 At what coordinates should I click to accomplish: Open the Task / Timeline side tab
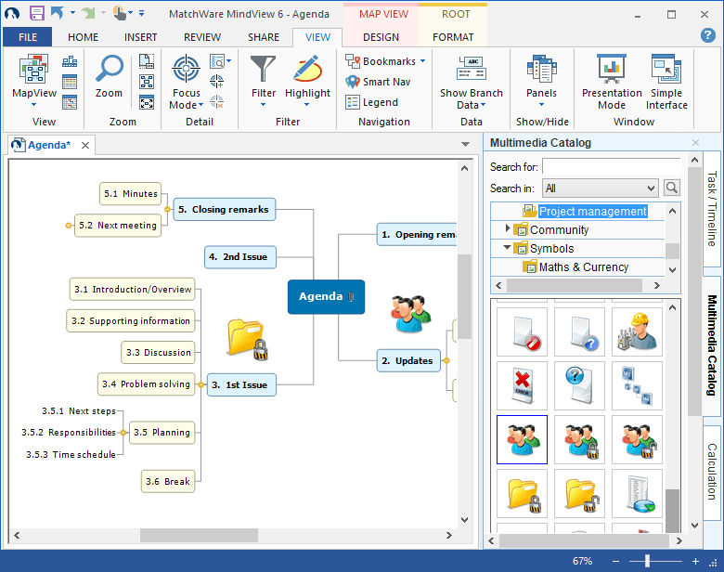click(x=712, y=209)
